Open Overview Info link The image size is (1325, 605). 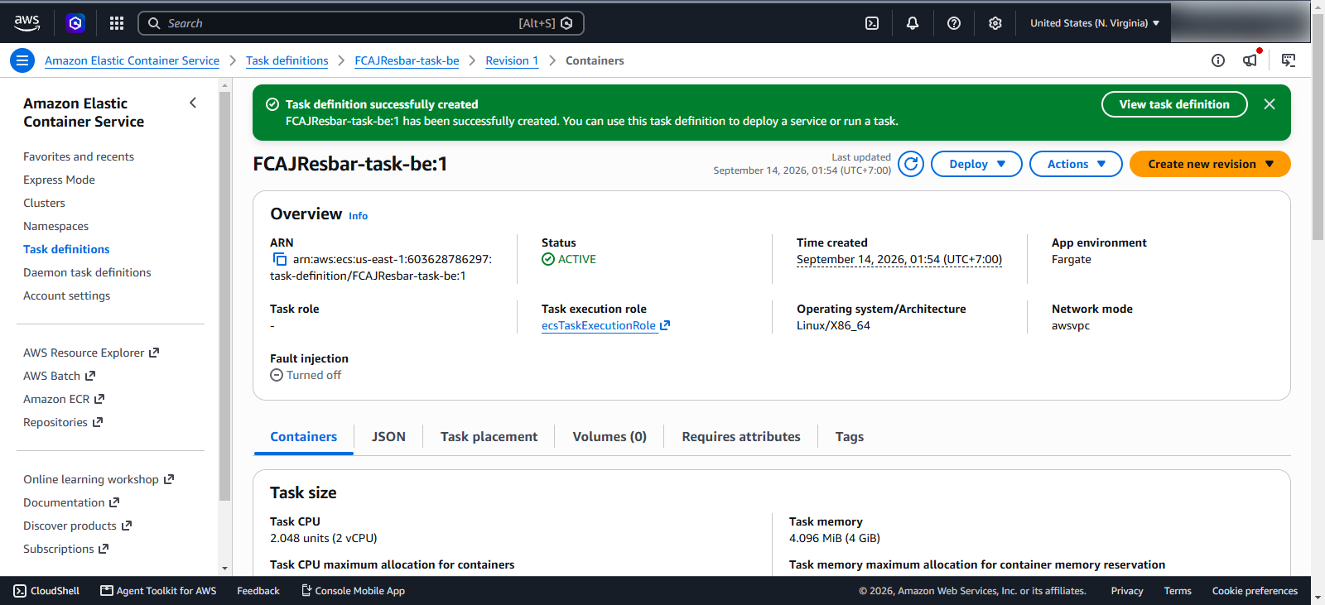point(358,216)
